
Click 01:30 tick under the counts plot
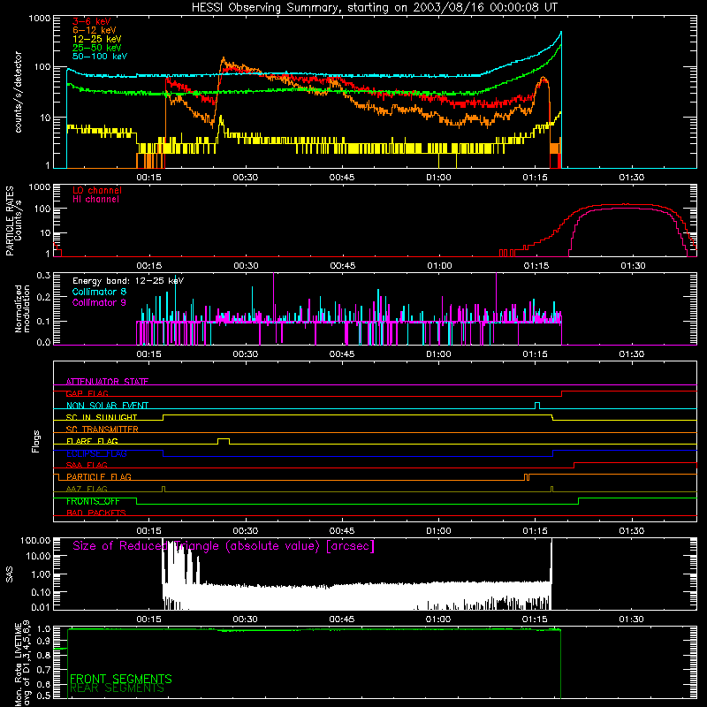coord(631,178)
